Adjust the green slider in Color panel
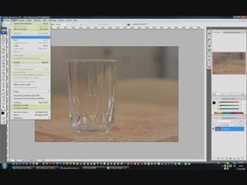The height and width of the screenshot is (185, 247). click(x=230, y=105)
